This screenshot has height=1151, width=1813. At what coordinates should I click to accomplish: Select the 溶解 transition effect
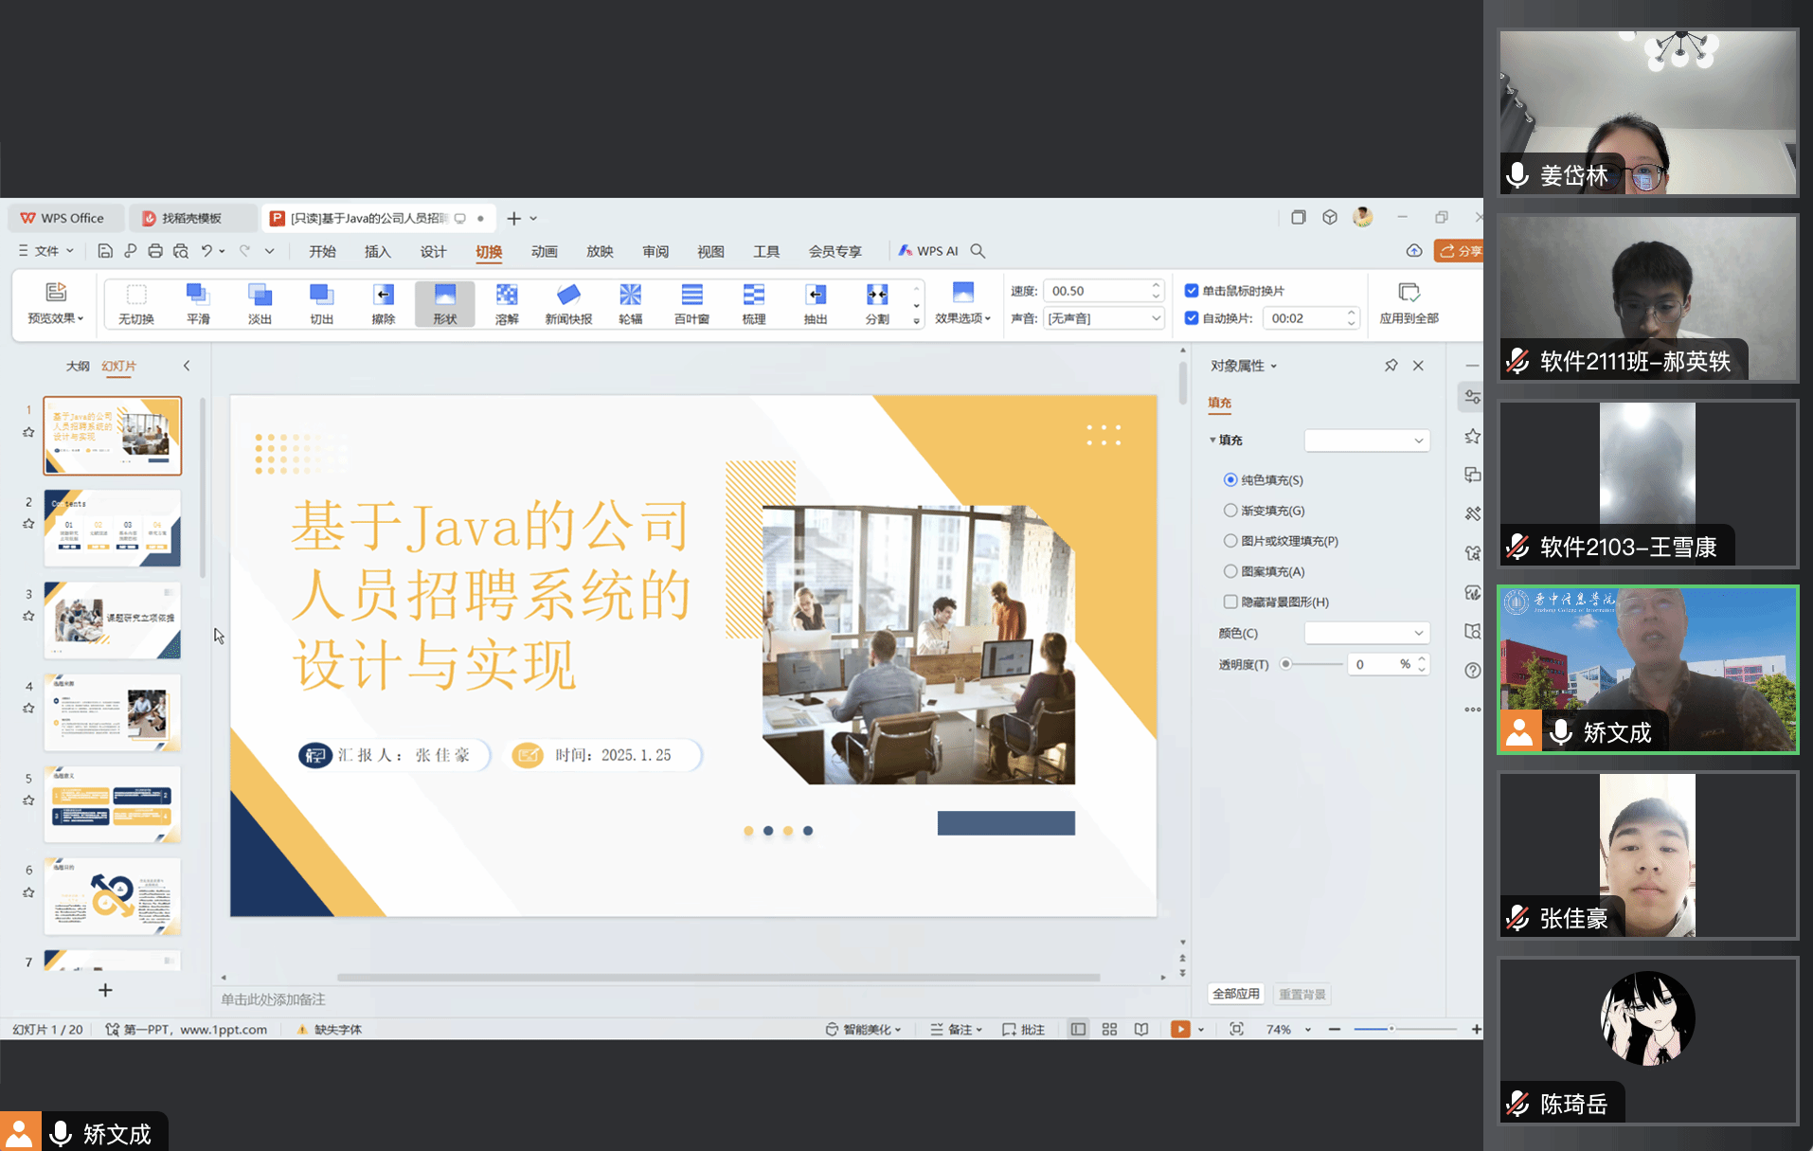pyautogui.click(x=507, y=304)
